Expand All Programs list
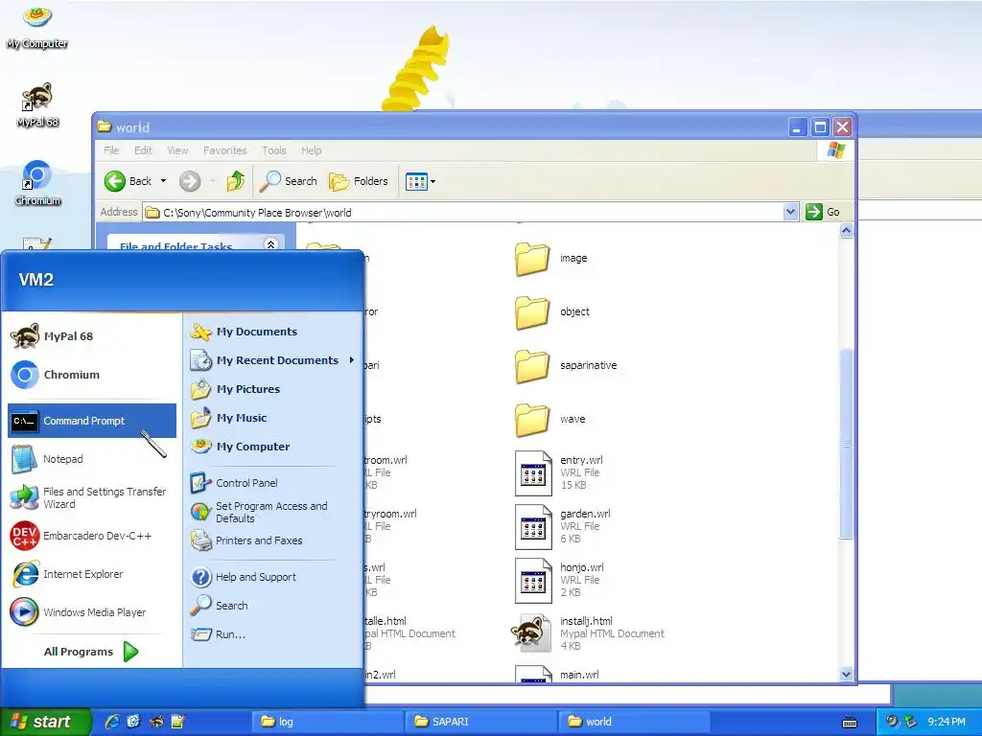This screenshot has width=982, height=736. 91,652
